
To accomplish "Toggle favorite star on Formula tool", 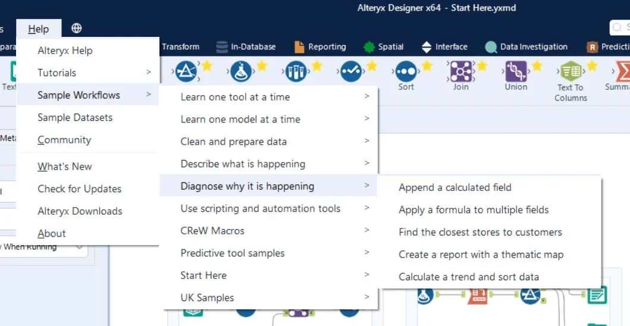I will [x=262, y=65].
